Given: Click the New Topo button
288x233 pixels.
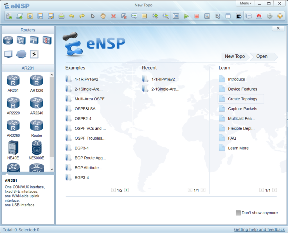Looking at the screenshot, I should (x=235, y=56).
